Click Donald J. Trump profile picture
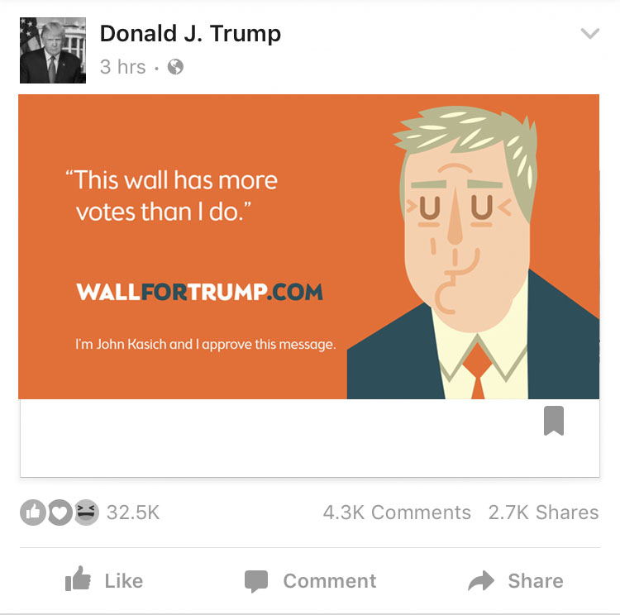The image size is (620, 615). pyautogui.click(x=53, y=50)
